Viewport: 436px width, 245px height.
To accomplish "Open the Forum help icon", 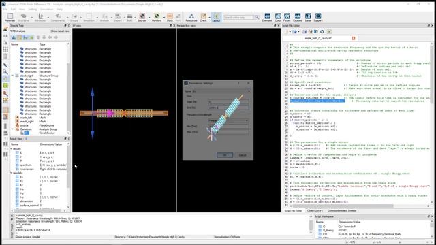I will coord(287,17).
